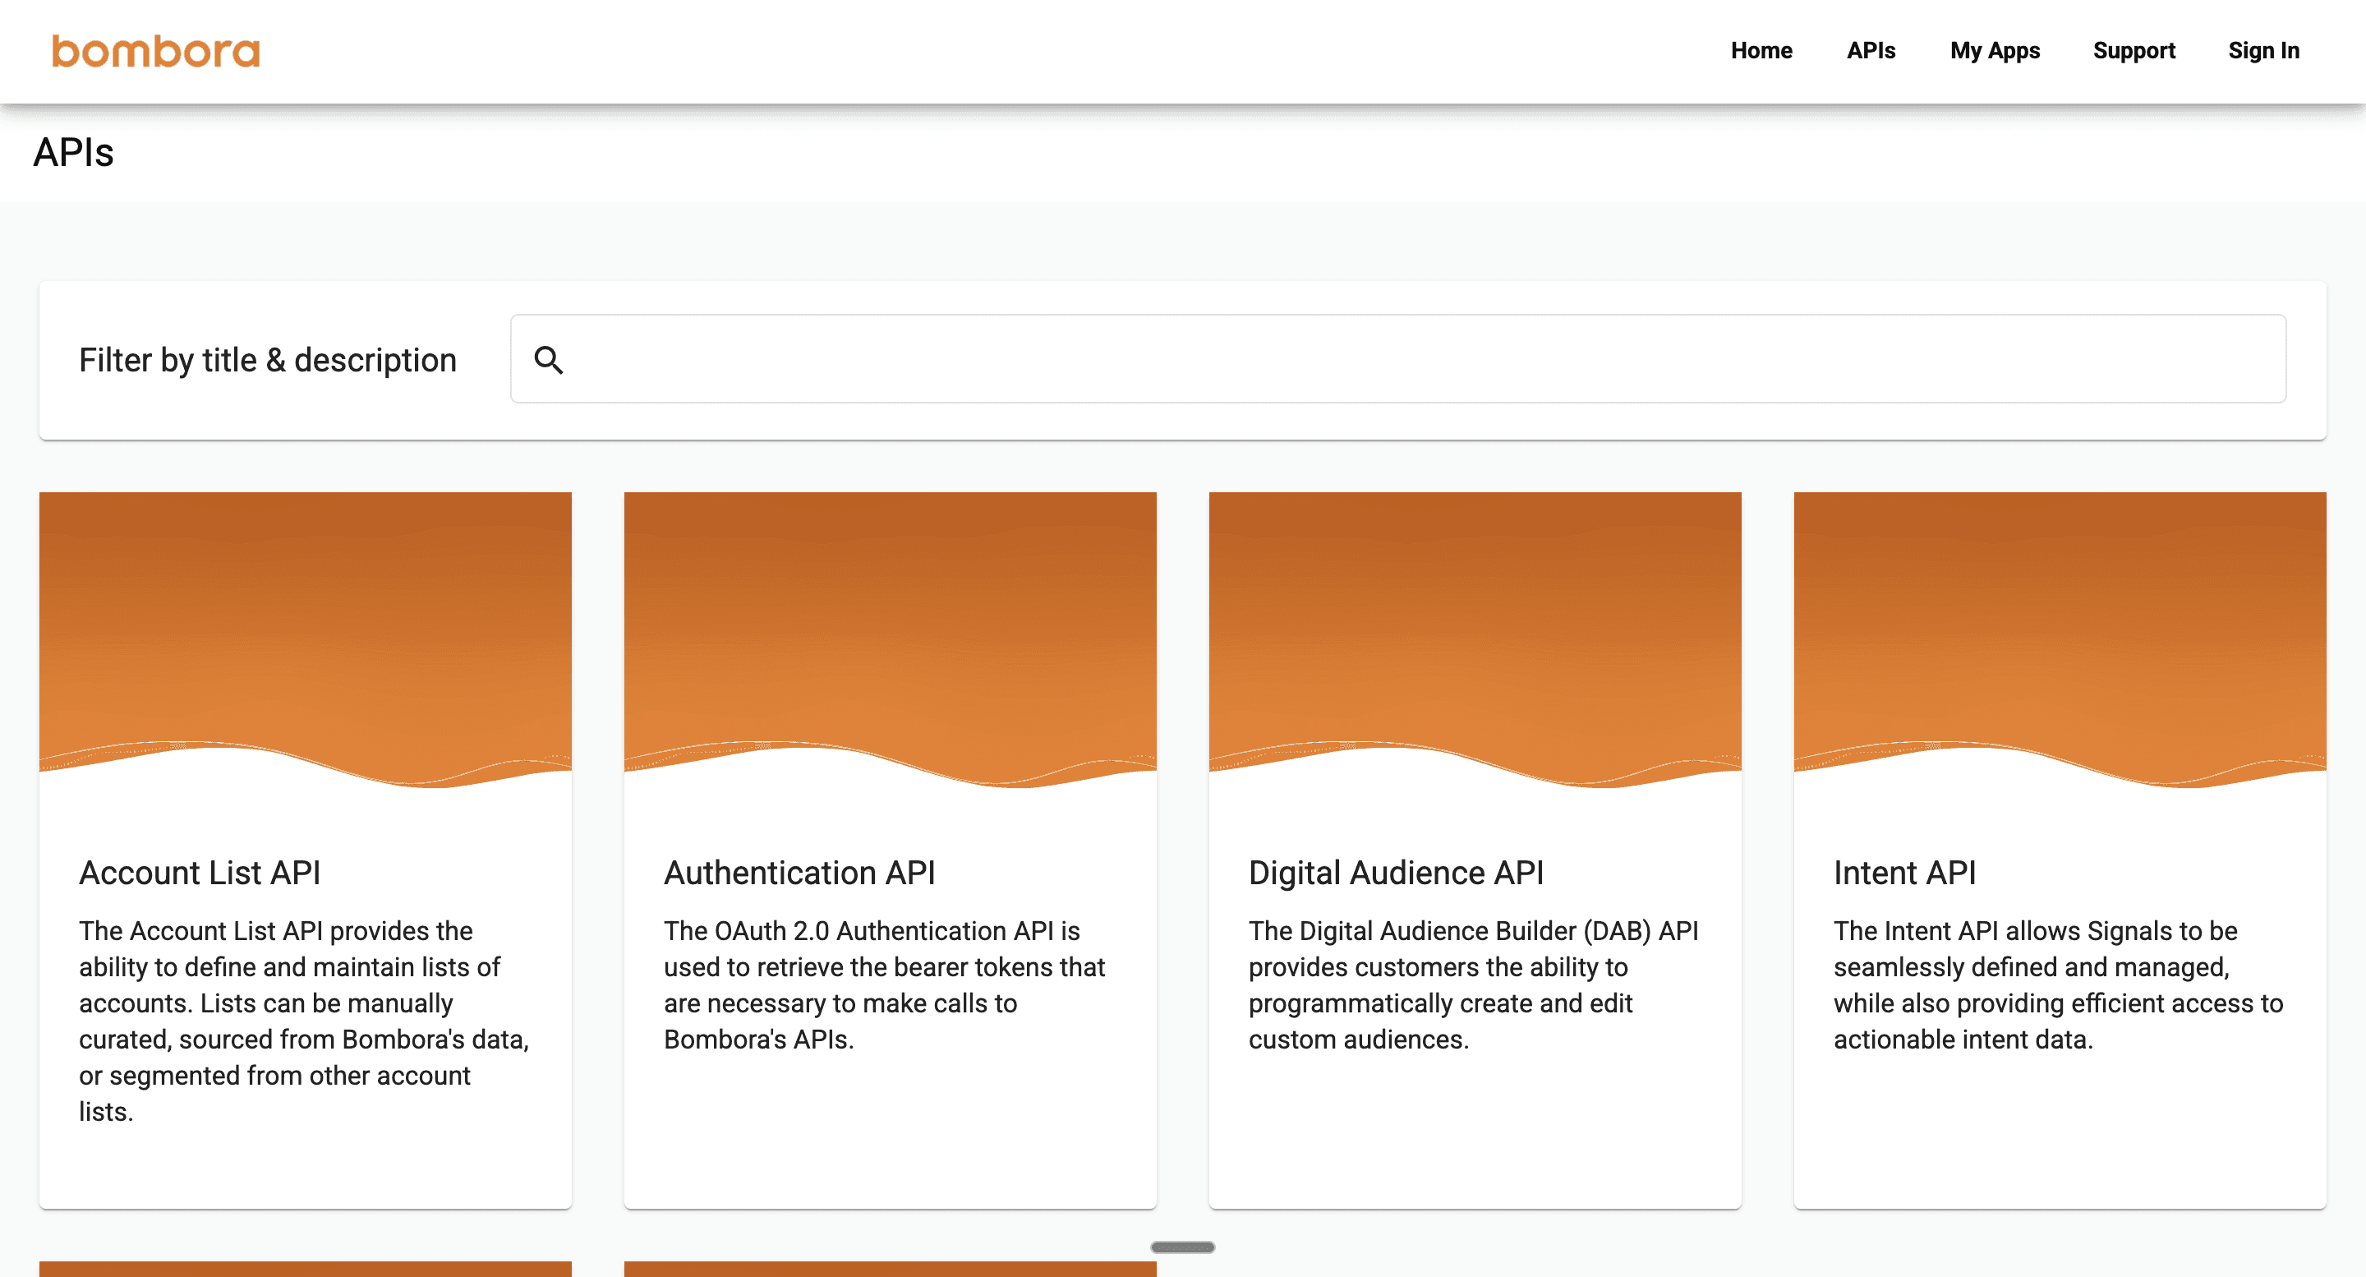Click the Account List API description text

303,1020
